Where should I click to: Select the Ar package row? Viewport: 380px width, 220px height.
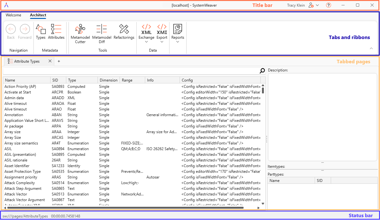132,126
